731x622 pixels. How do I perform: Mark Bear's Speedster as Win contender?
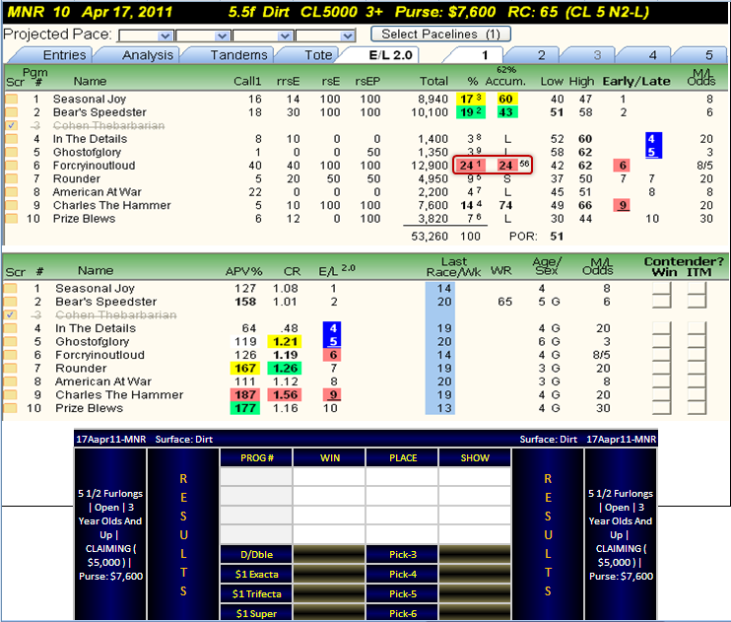661,302
